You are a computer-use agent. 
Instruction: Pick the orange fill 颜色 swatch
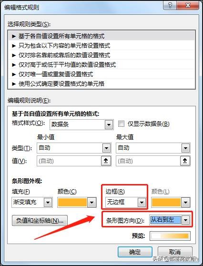point(72,202)
